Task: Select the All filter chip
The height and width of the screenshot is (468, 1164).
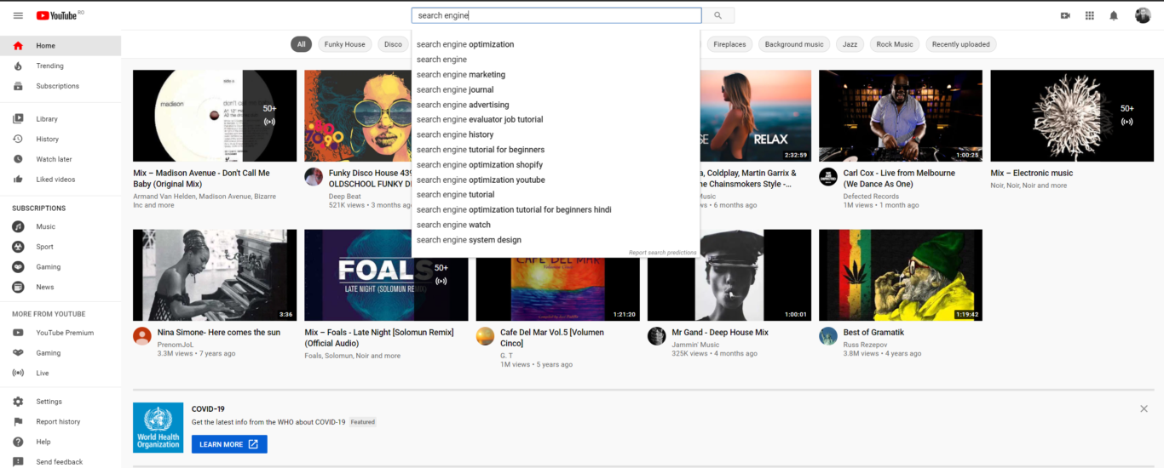Action: pyautogui.click(x=301, y=44)
